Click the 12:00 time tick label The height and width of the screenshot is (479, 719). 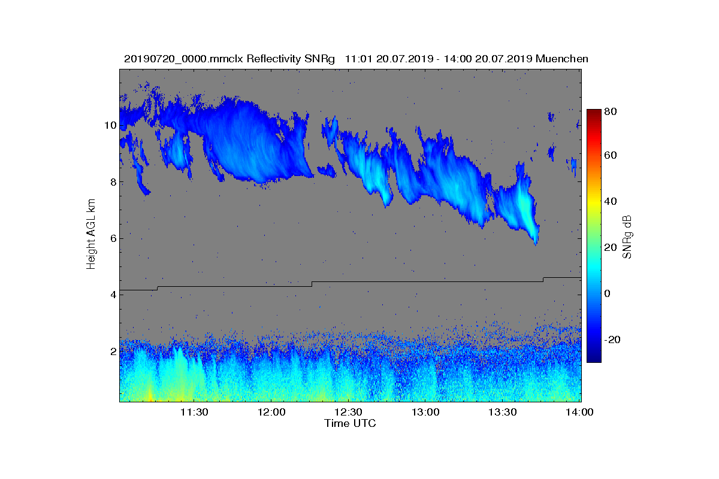pyautogui.click(x=271, y=412)
